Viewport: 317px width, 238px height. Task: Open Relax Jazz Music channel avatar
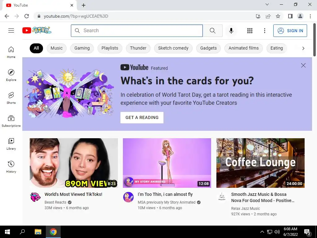click(x=222, y=197)
